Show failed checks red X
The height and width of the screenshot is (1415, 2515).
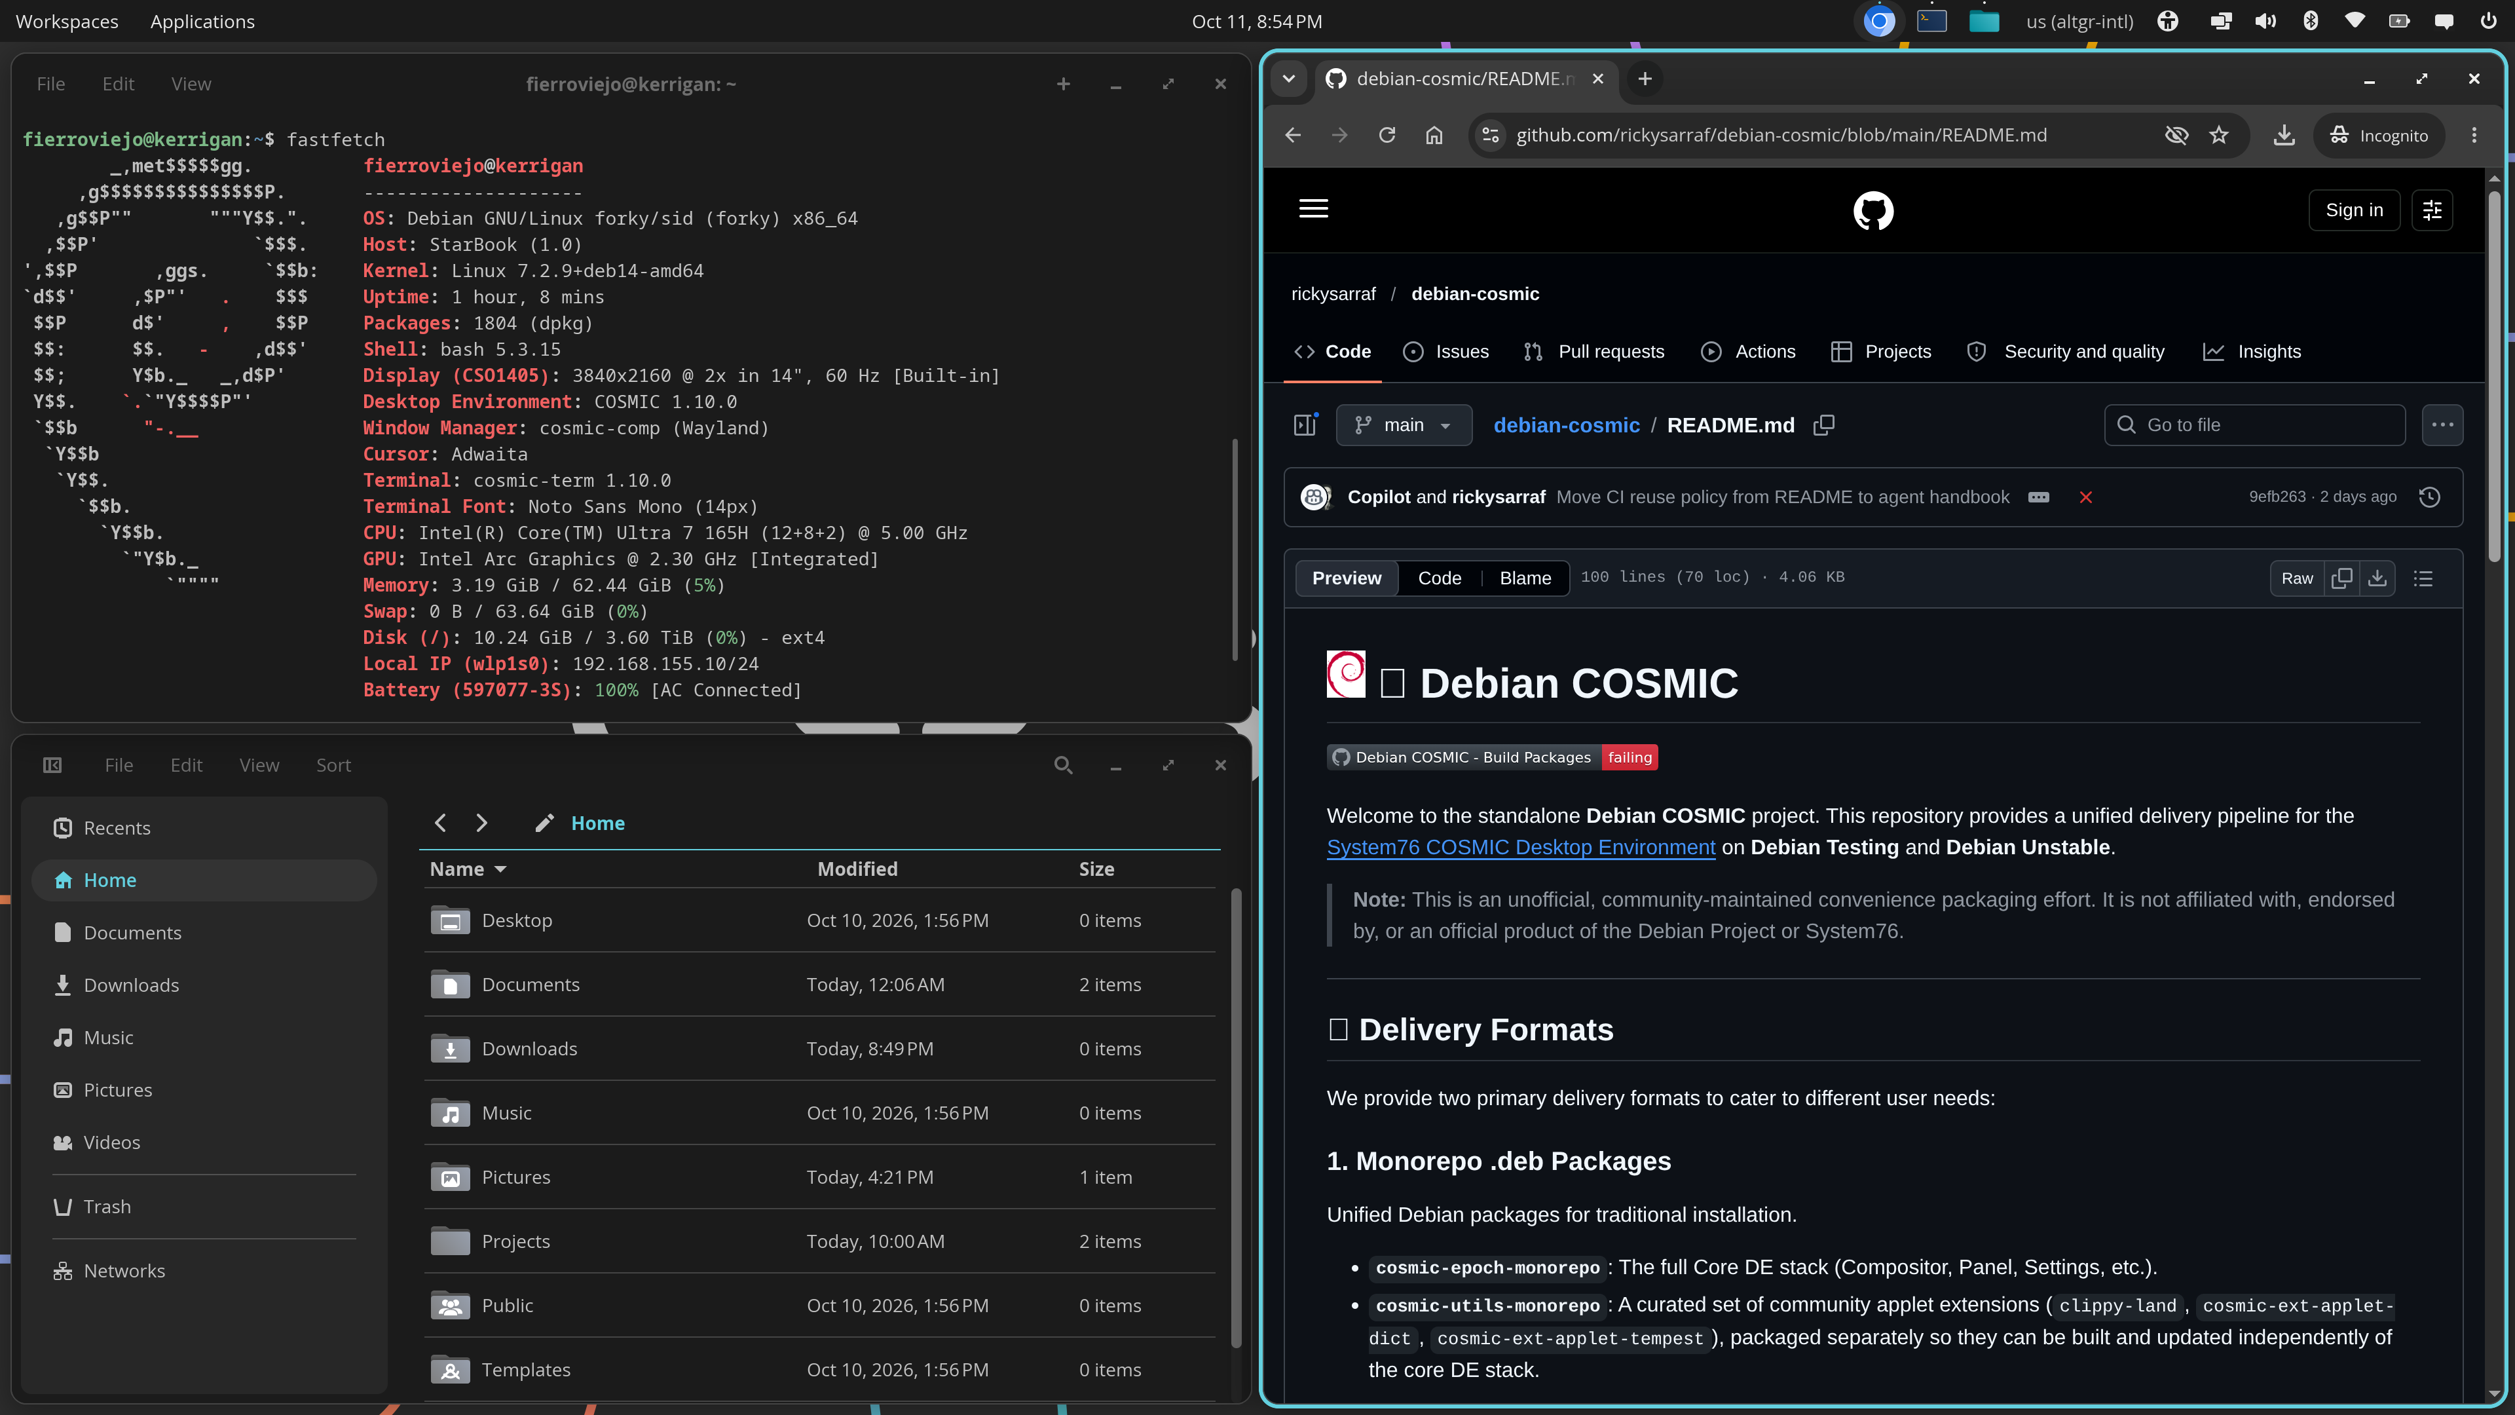point(2085,497)
